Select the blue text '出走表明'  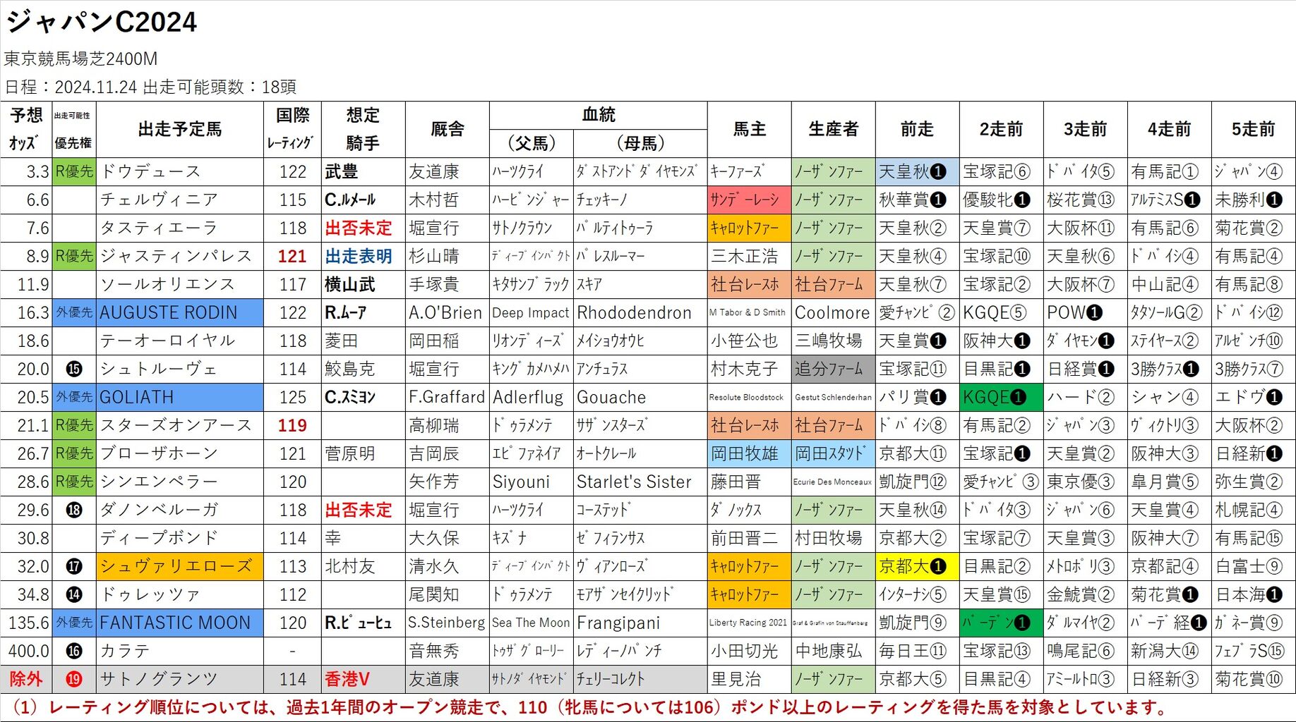359,256
